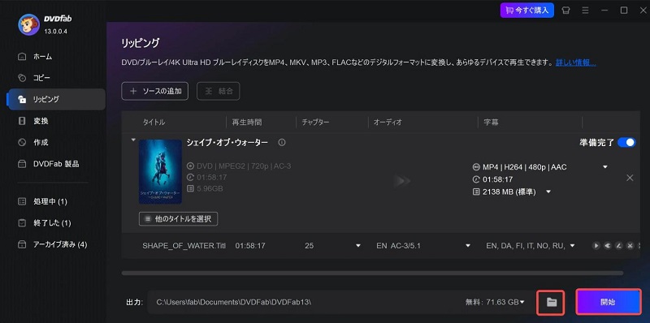Click the horizontal scrollbar under the list
650x323 pixels.
(x=372, y=273)
